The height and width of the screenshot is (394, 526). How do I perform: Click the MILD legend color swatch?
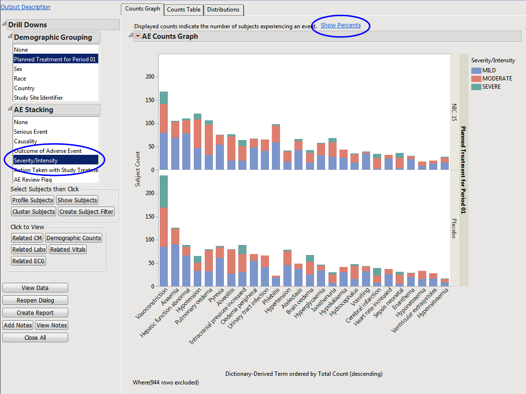tap(476, 70)
